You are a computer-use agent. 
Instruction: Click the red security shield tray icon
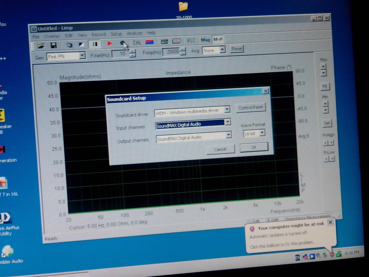[332, 255]
